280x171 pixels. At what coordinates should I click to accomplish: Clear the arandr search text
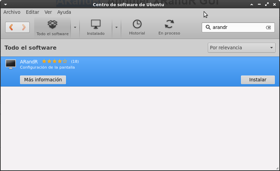[268, 28]
